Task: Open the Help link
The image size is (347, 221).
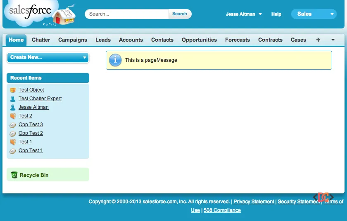Action: click(276, 14)
